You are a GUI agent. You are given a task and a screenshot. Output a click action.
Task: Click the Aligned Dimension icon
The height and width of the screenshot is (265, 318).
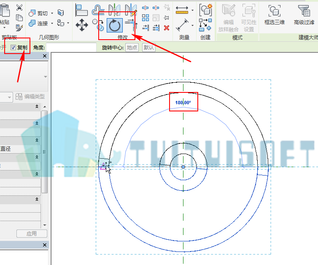pos(182,25)
